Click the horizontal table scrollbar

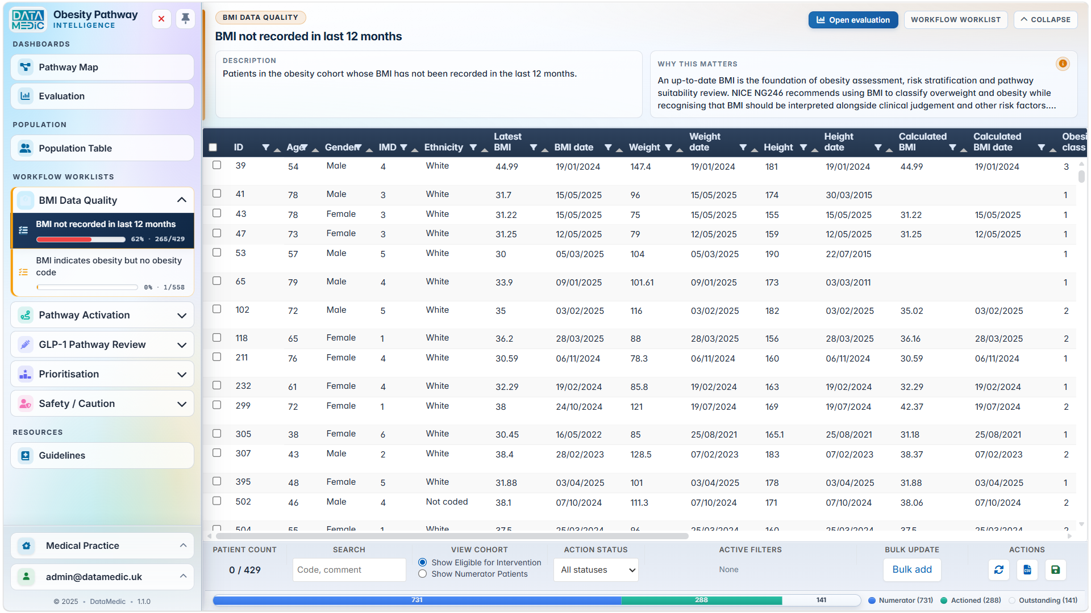452,536
